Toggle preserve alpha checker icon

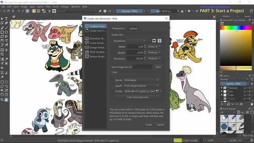[x=105, y=11]
